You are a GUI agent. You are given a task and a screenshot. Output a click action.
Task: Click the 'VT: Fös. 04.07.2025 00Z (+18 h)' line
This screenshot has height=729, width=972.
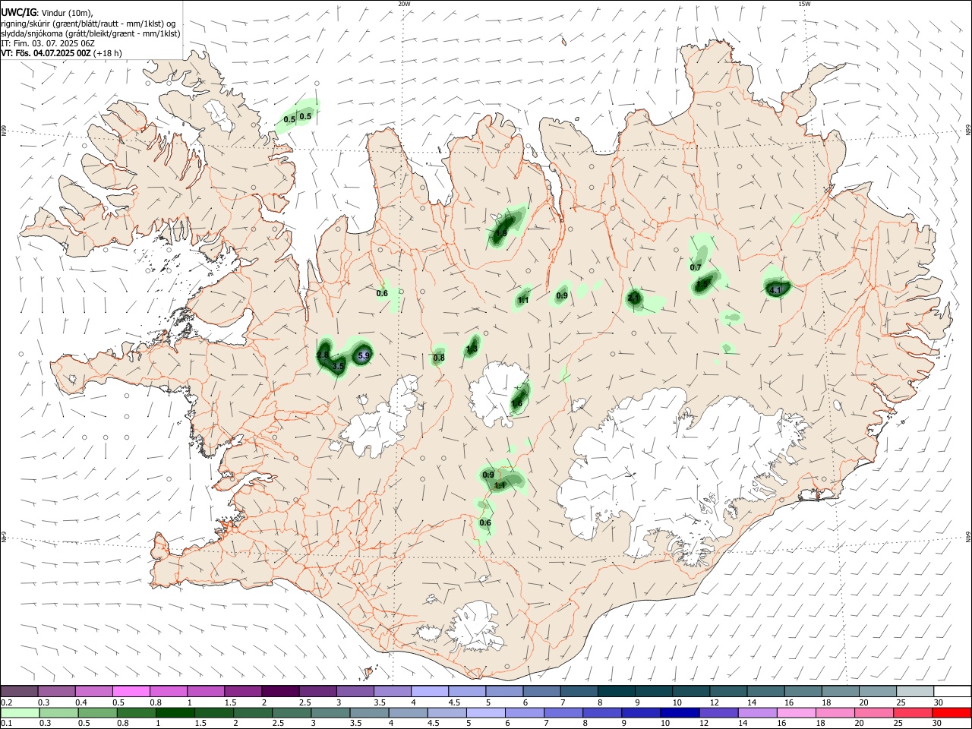(x=62, y=53)
